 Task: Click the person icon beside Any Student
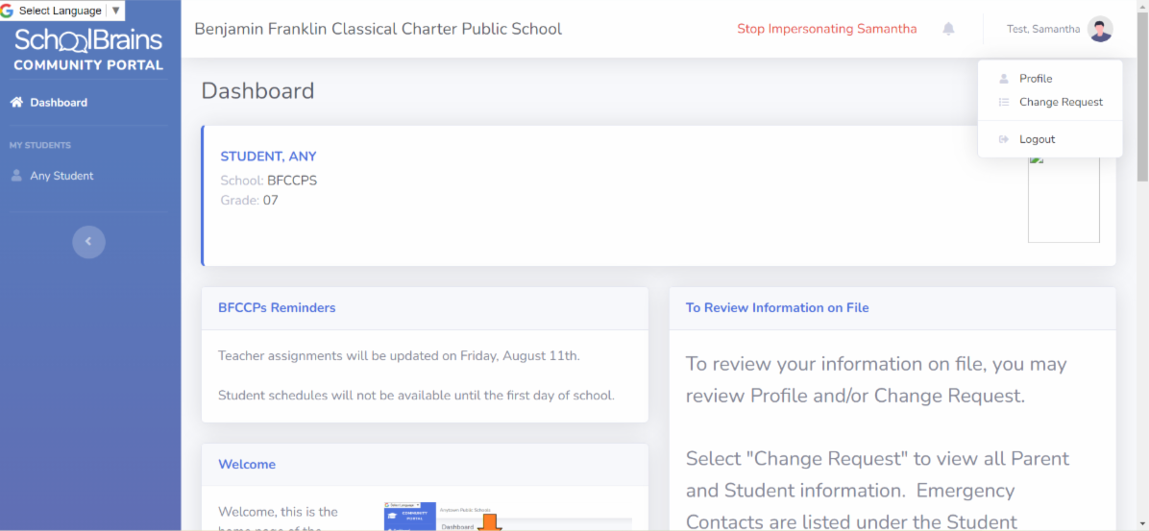point(16,177)
